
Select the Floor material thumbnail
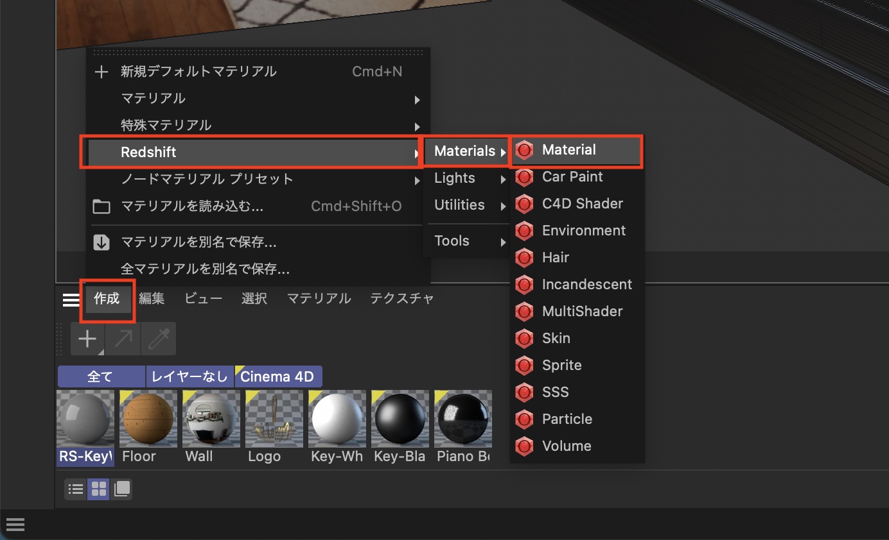(x=148, y=419)
